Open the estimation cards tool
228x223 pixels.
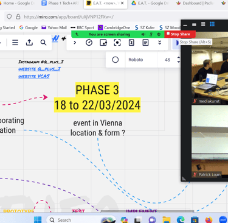pos(131,43)
